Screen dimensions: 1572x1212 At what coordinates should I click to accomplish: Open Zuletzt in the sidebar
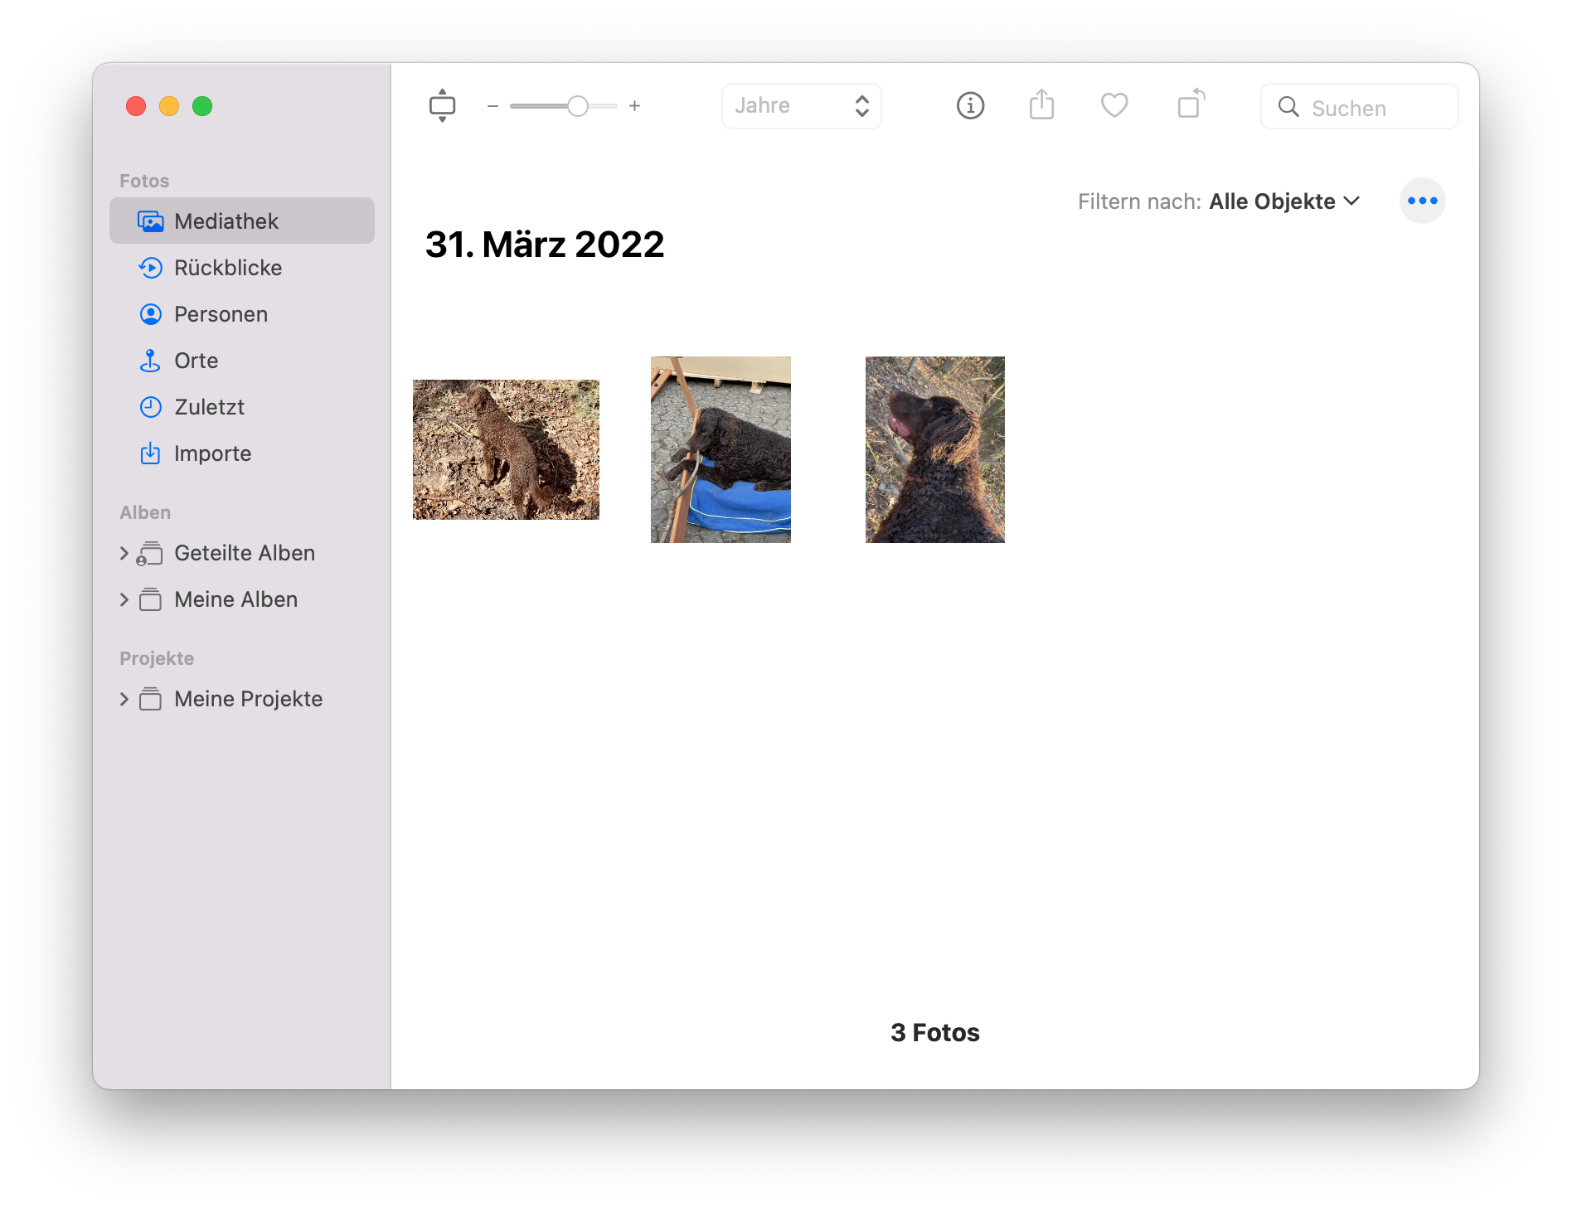(242, 406)
